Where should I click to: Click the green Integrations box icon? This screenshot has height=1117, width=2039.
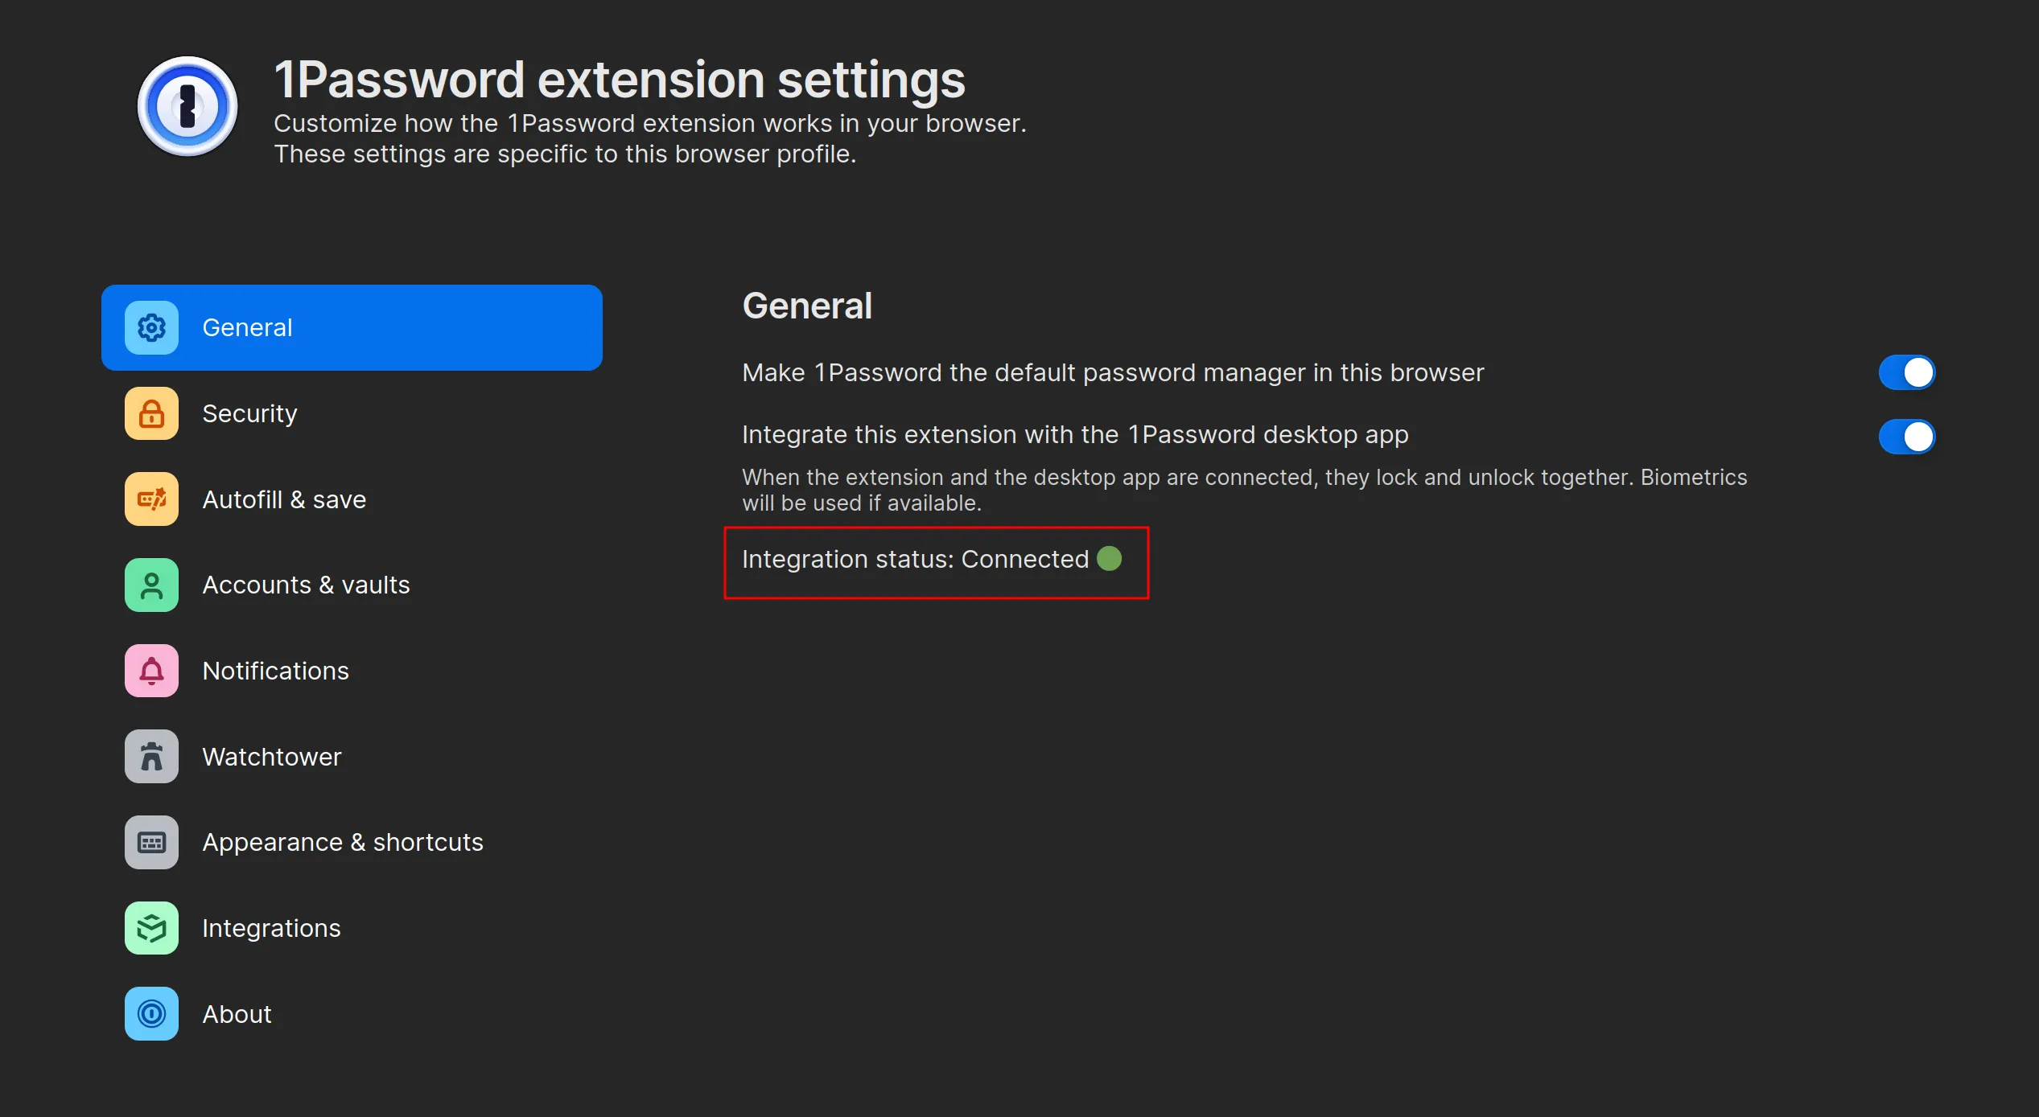click(151, 928)
